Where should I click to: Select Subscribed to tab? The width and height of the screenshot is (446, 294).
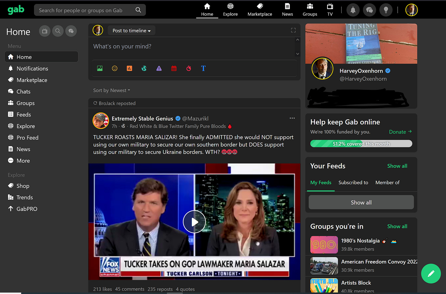tap(353, 182)
